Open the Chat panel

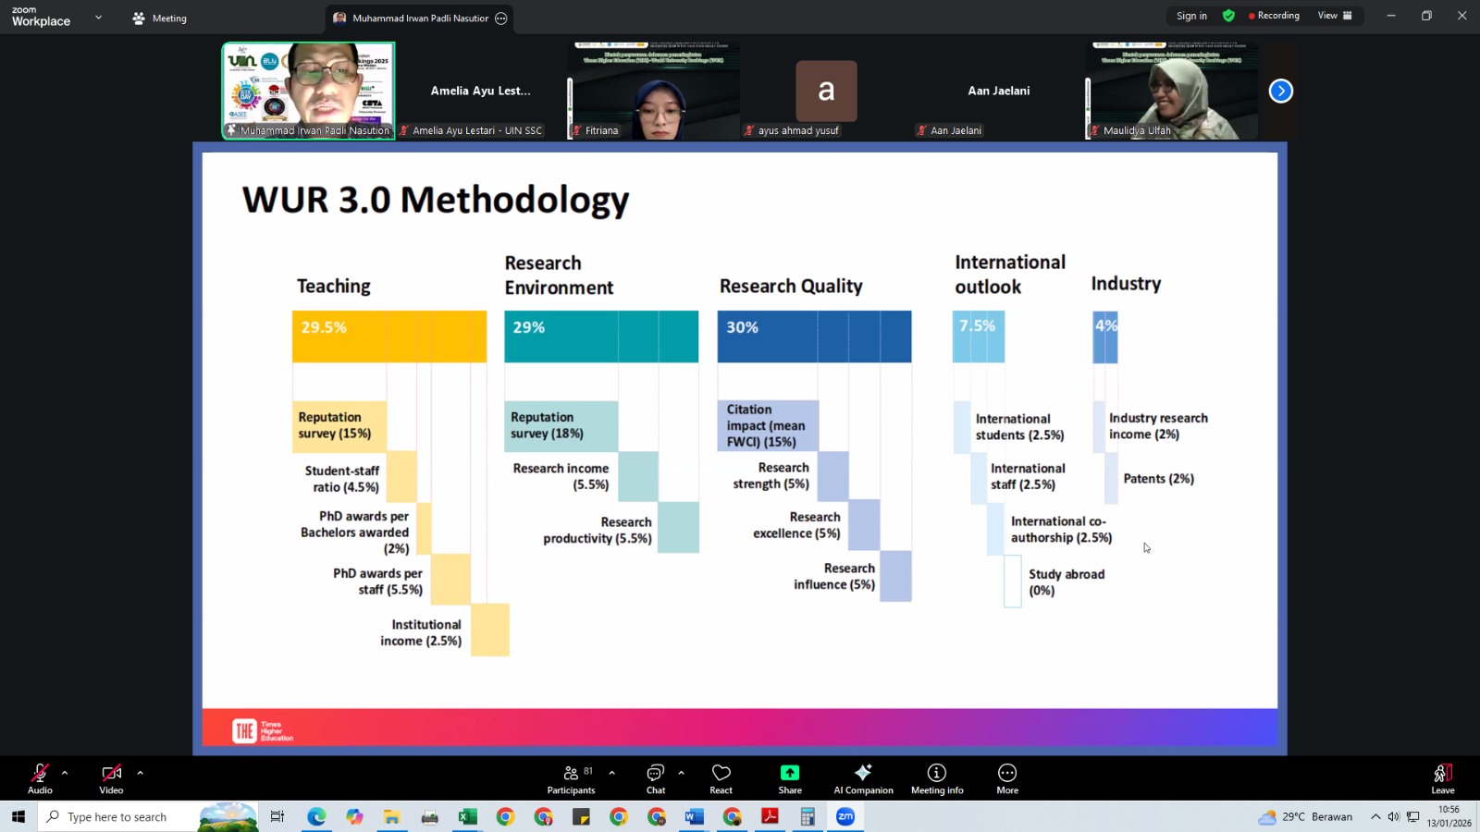[x=656, y=777]
